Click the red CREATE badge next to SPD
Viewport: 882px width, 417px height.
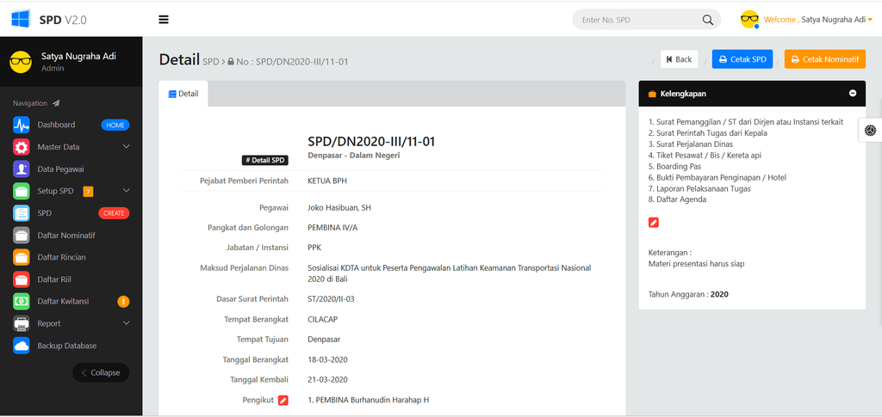point(114,213)
